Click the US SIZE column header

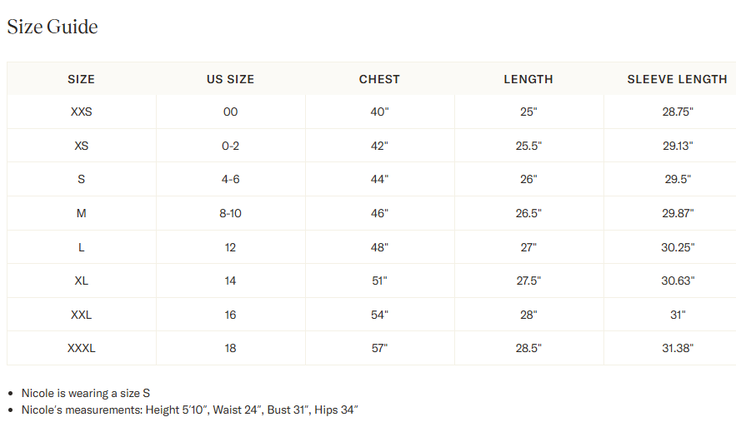[230, 79]
